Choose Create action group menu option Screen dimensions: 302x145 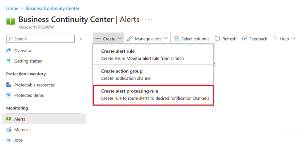coord(153,74)
